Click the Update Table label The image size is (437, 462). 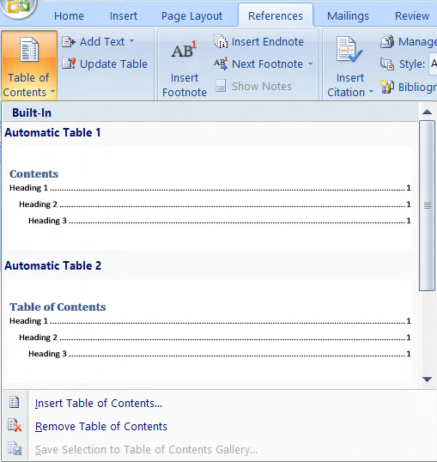tap(113, 64)
